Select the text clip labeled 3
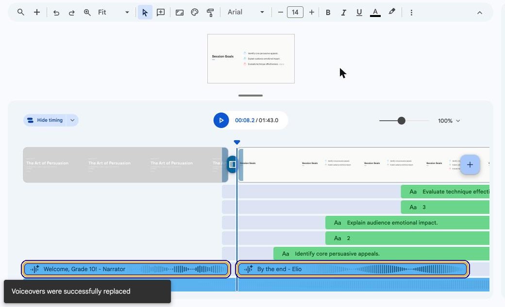Viewport: 505px width, 307px height. tap(445, 207)
